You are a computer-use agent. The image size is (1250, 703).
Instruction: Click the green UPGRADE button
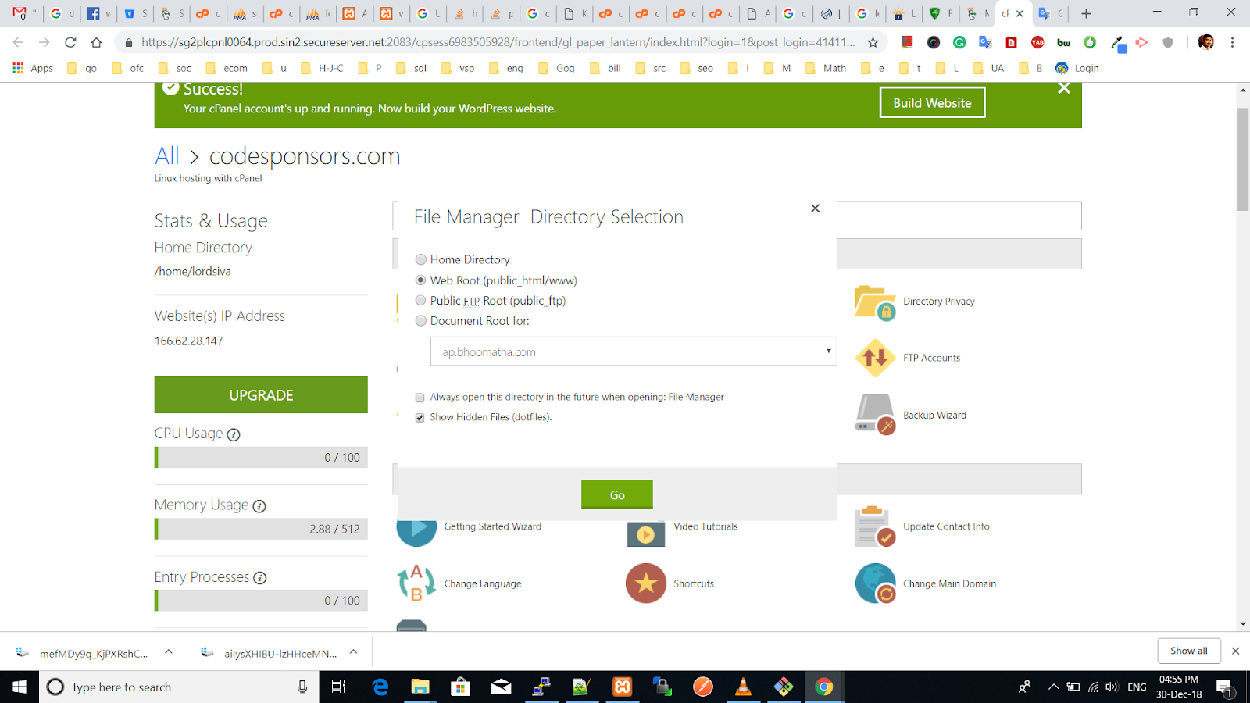coord(261,395)
